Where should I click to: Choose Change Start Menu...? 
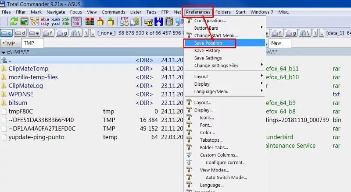click(225, 35)
